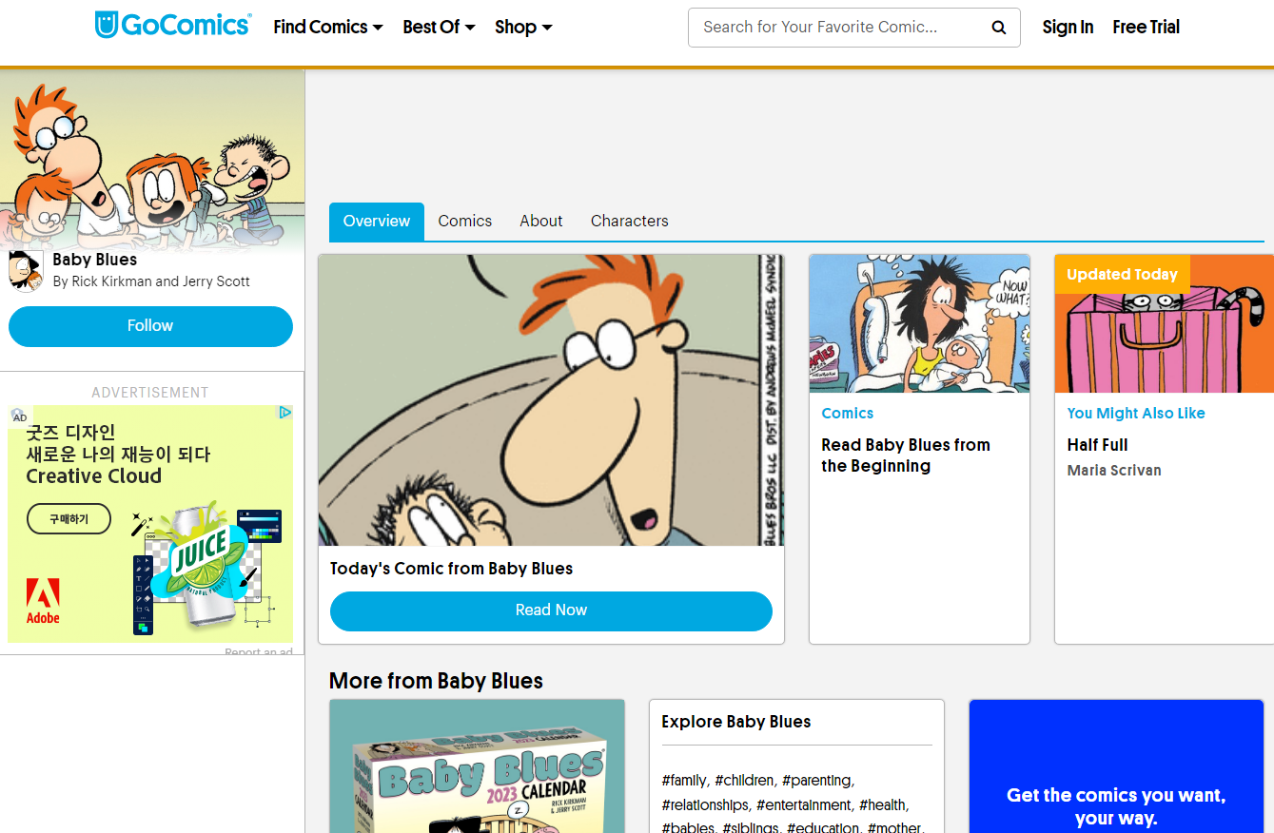Click 'Explore Baby Blues' heading
This screenshot has height=833, width=1274.
736,722
